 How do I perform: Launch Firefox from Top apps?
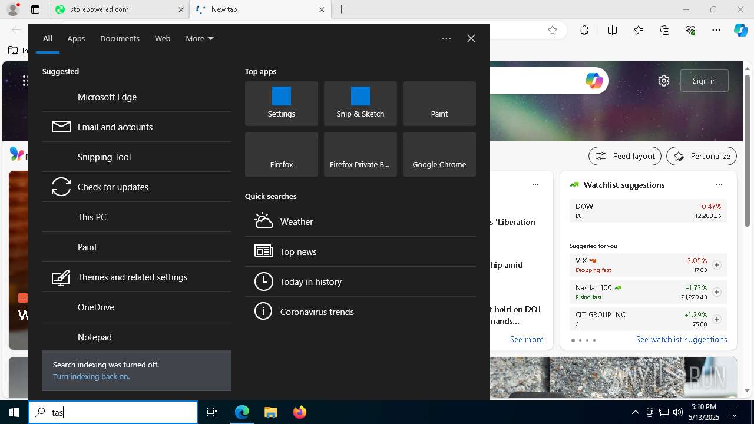(x=282, y=154)
